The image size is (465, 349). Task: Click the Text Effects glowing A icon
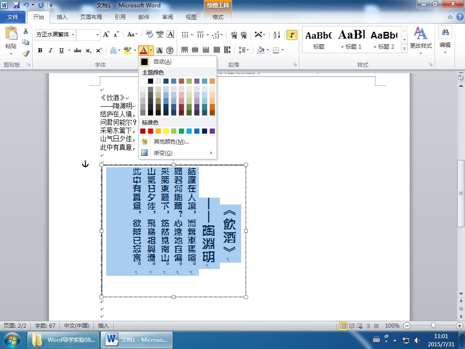pyautogui.click(x=113, y=50)
